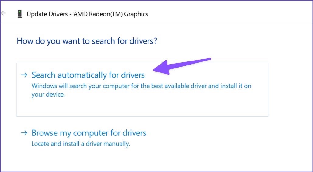
Task: Click the question mark ending the heading
Action: point(155,40)
